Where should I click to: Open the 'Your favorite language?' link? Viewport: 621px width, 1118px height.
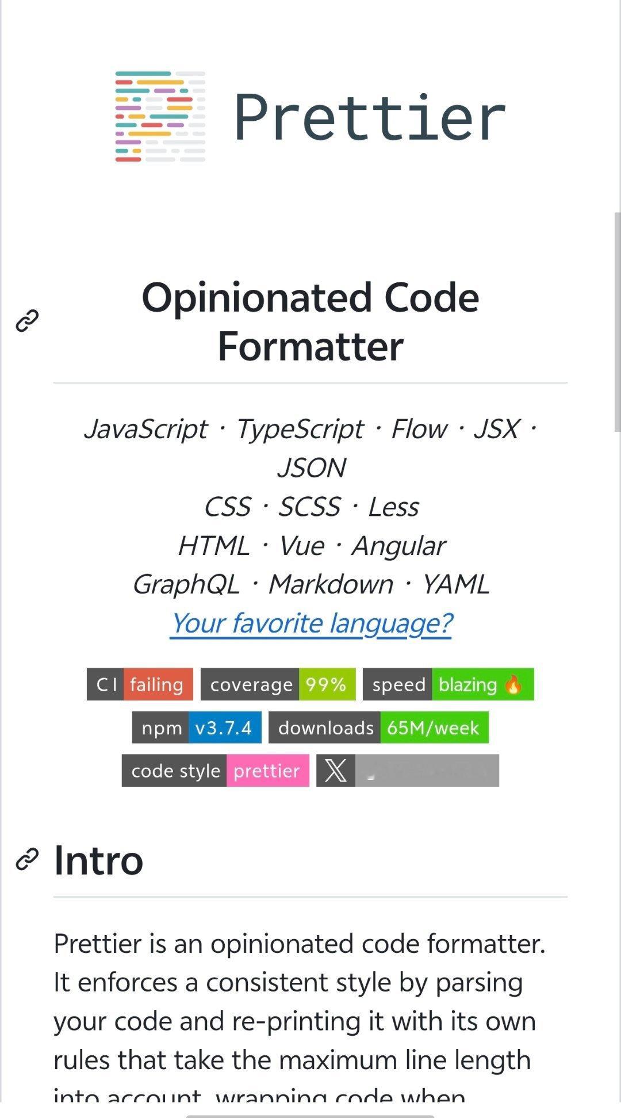pos(311,623)
